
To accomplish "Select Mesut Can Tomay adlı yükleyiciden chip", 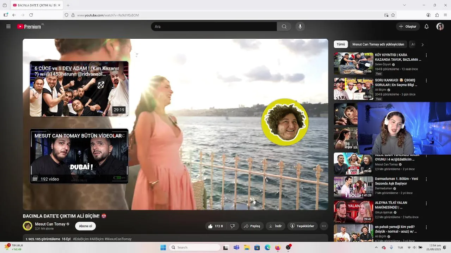I will [378, 44].
